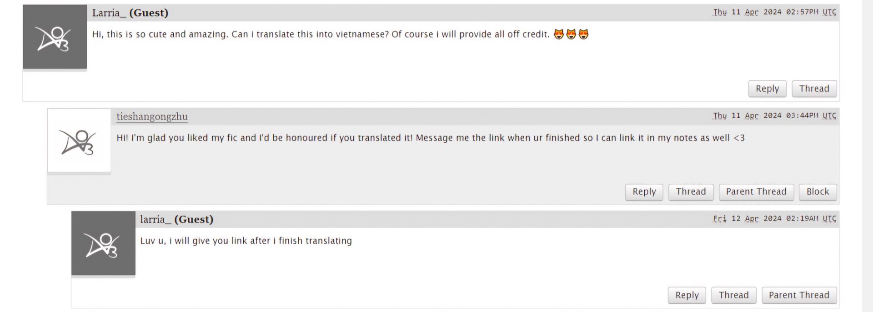Click the Thu 11 Apr 02:57PM timestamp
Image resolution: width=873 pixels, height=312 pixels.
point(774,12)
